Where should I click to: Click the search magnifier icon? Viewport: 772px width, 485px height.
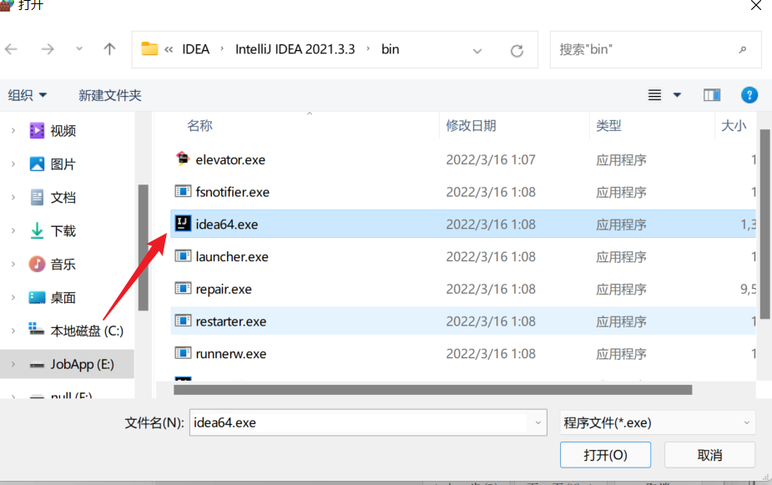click(743, 49)
